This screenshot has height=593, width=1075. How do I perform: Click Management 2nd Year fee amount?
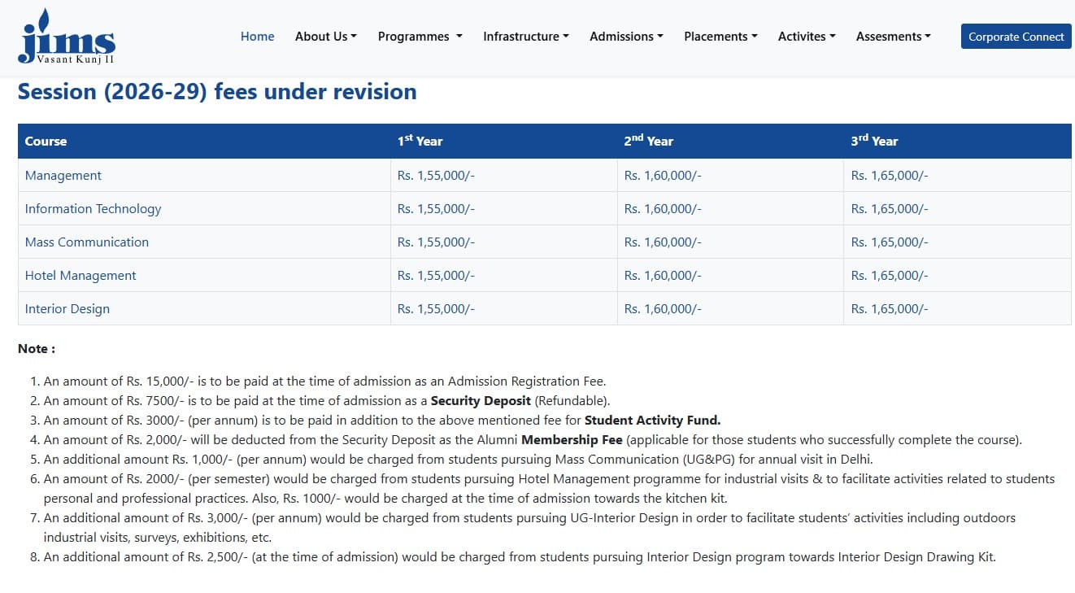pyautogui.click(x=662, y=176)
